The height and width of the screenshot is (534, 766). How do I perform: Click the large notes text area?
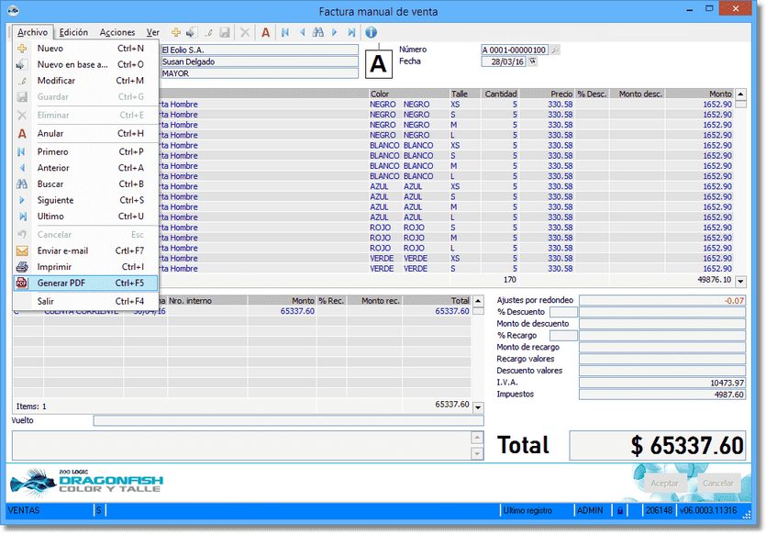click(x=241, y=446)
